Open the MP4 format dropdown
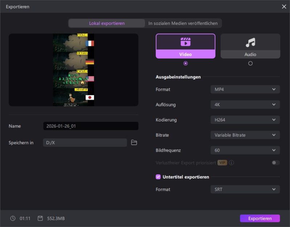 pos(245,89)
